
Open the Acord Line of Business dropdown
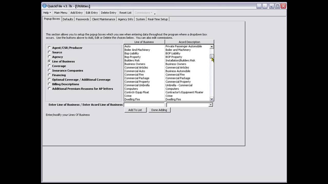(x=211, y=105)
